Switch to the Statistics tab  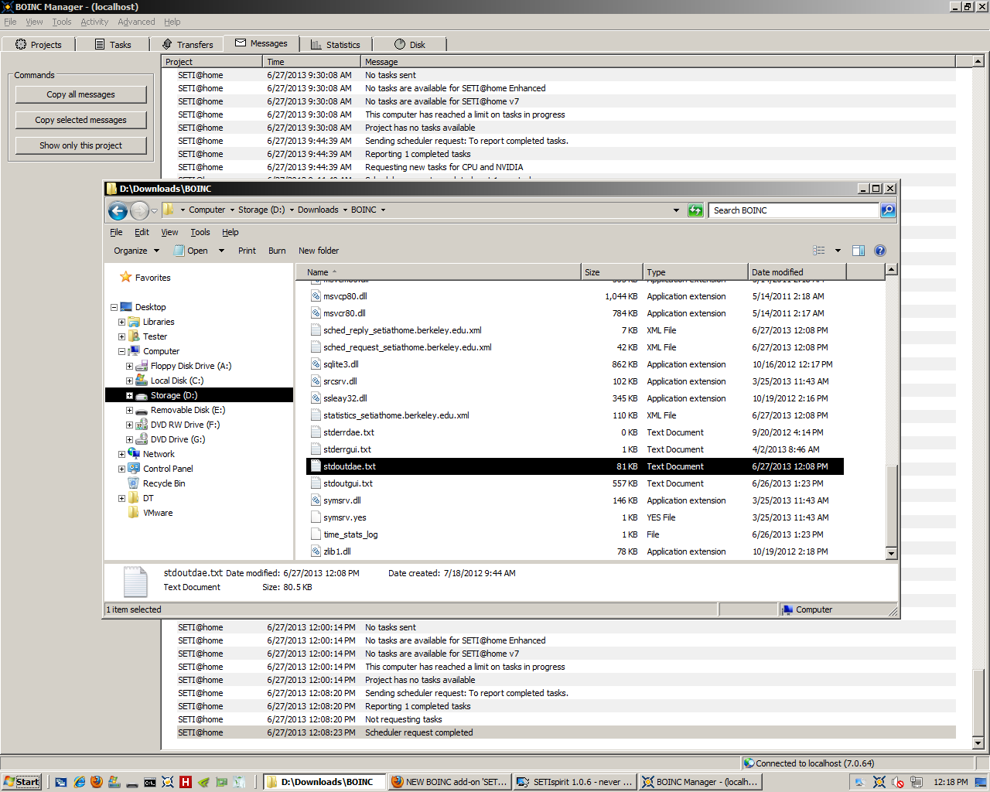pyautogui.click(x=335, y=44)
